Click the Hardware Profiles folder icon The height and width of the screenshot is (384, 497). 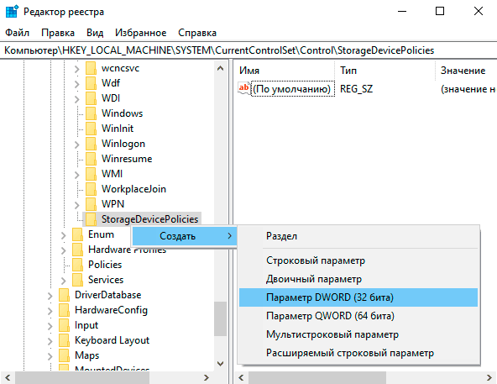77,250
